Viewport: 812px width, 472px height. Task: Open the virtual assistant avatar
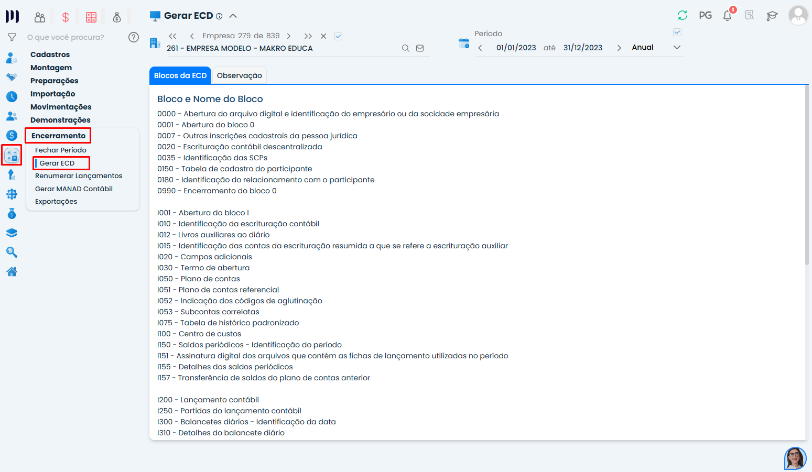[795, 458]
